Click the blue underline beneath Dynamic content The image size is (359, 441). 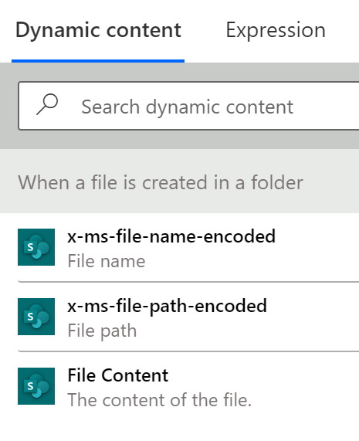point(98,61)
